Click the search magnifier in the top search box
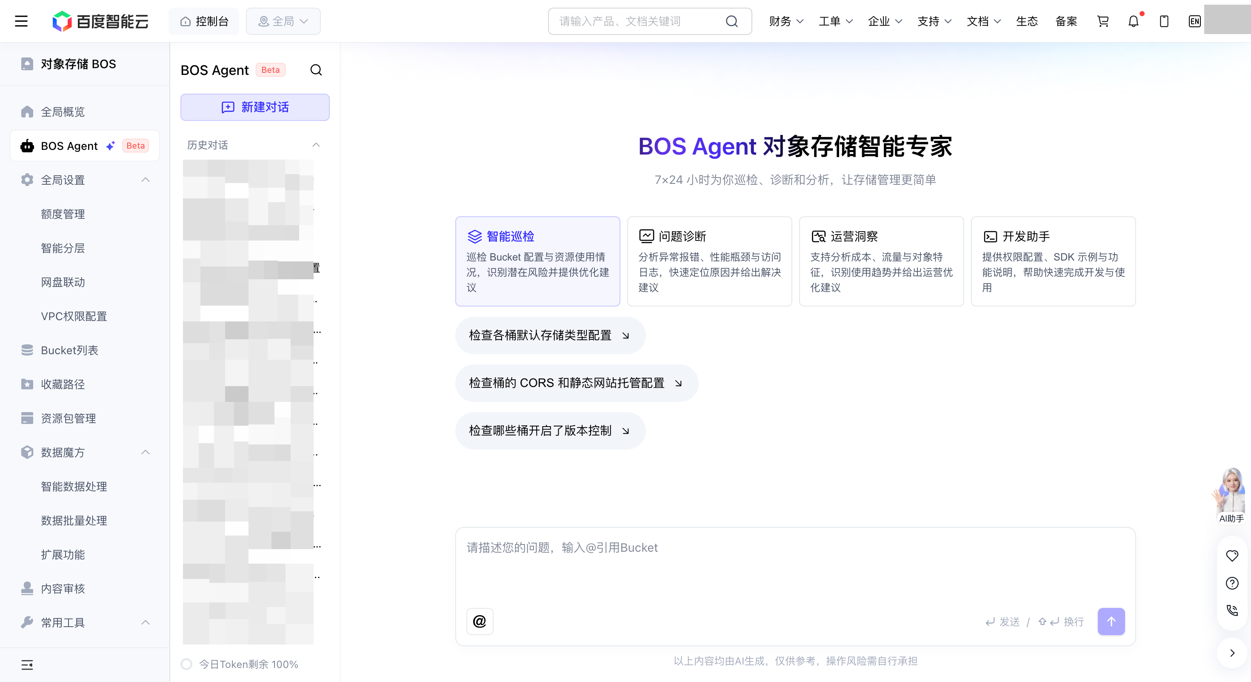 731,21
